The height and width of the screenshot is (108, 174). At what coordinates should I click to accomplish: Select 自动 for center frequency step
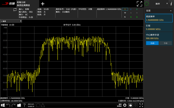coord(152,43)
